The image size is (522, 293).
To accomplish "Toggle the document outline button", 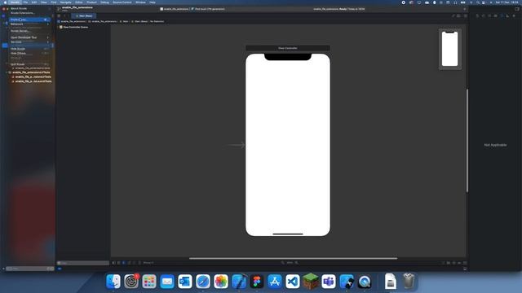I will coord(114,263).
